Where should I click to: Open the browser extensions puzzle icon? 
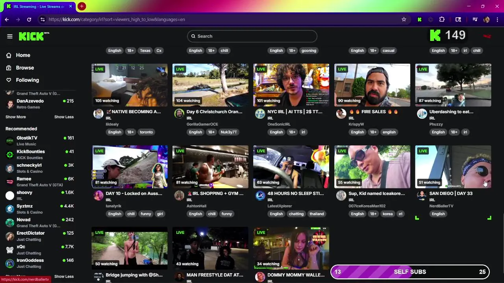pyautogui.click(x=442, y=19)
